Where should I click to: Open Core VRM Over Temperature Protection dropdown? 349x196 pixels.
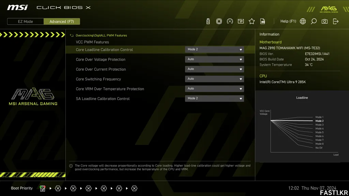(x=214, y=89)
